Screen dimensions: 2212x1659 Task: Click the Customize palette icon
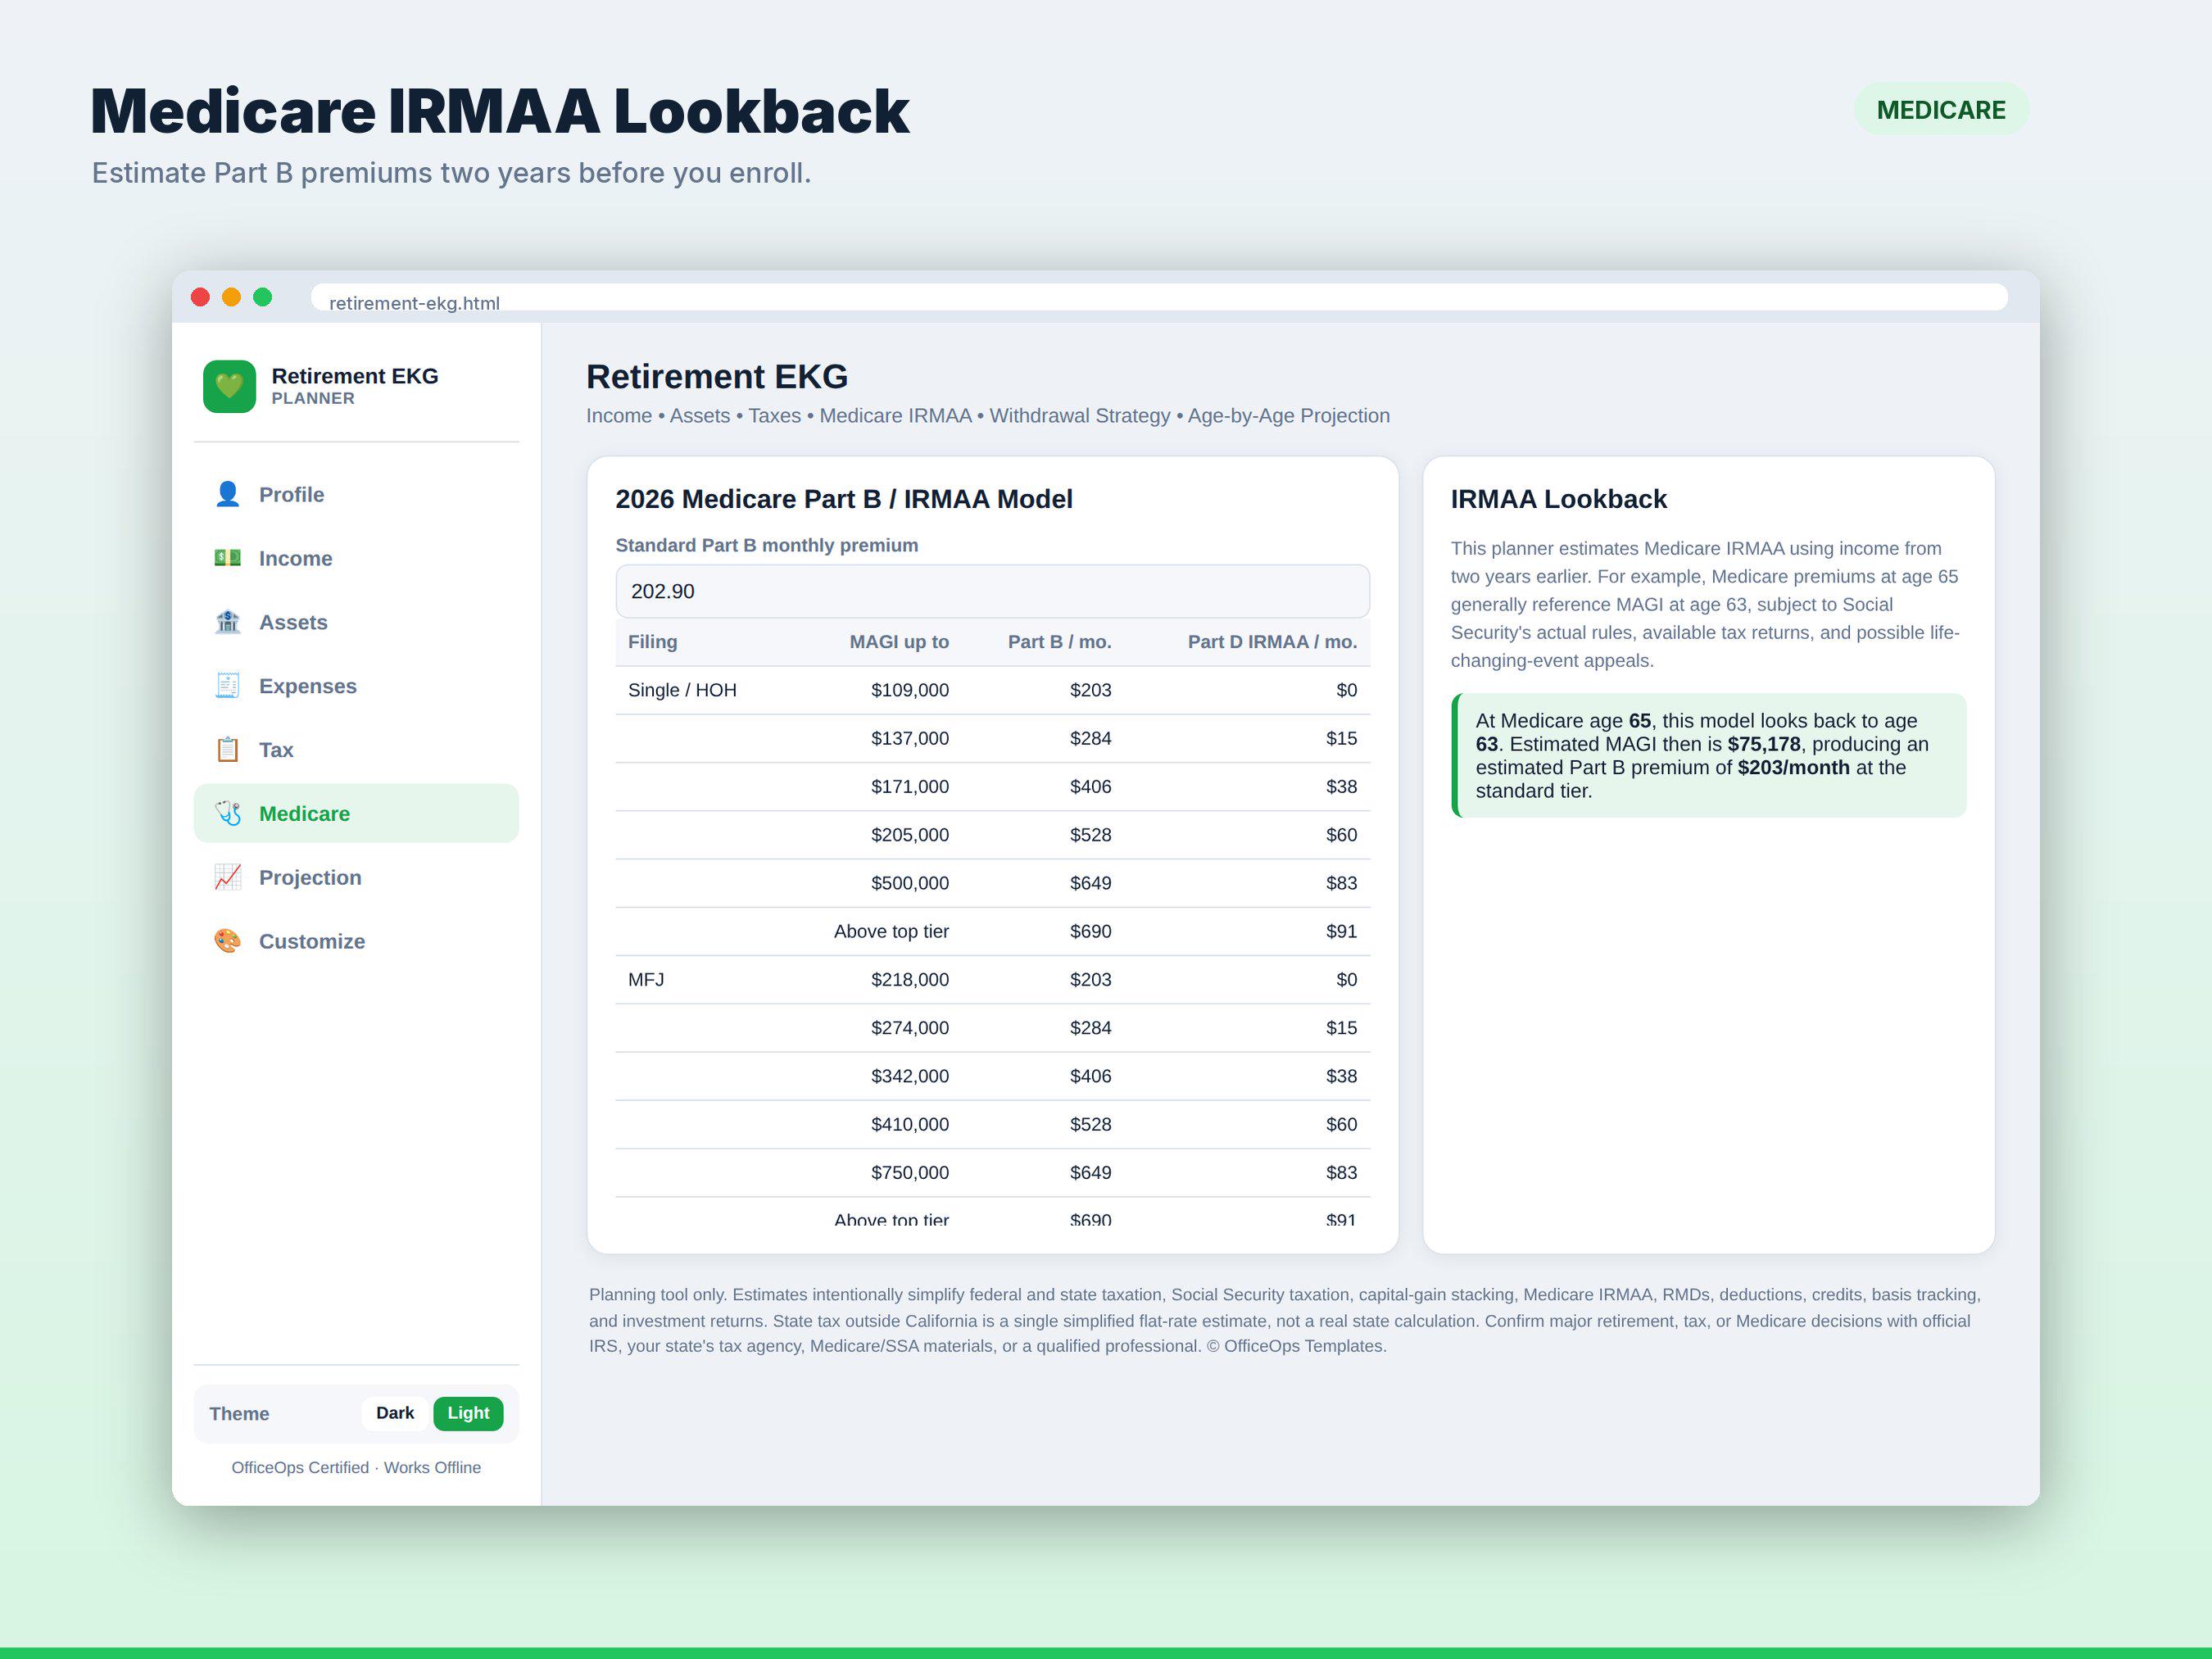pos(228,941)
